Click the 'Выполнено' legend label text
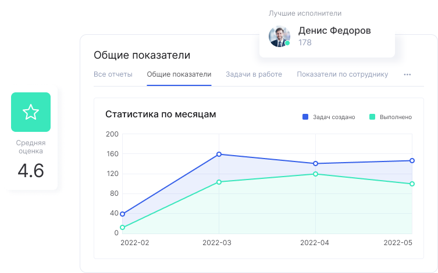Image resolution: width=438 pixels, height=273 pixels. click(396, 117)
